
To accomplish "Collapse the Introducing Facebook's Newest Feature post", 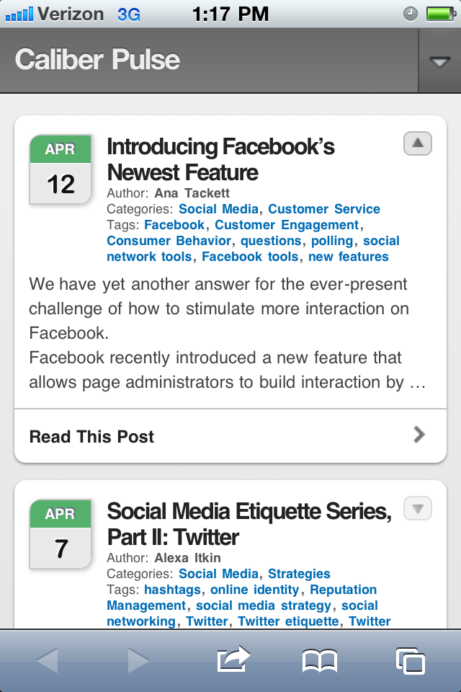I will click(x=416, y=143).
